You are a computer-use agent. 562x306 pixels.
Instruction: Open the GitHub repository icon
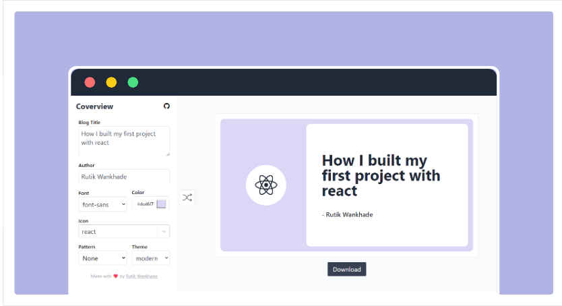tap(166, 106)
